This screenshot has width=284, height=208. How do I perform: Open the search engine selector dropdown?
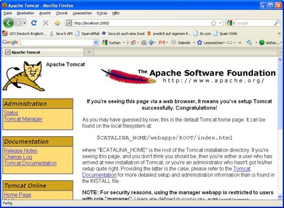coord(230,23)
